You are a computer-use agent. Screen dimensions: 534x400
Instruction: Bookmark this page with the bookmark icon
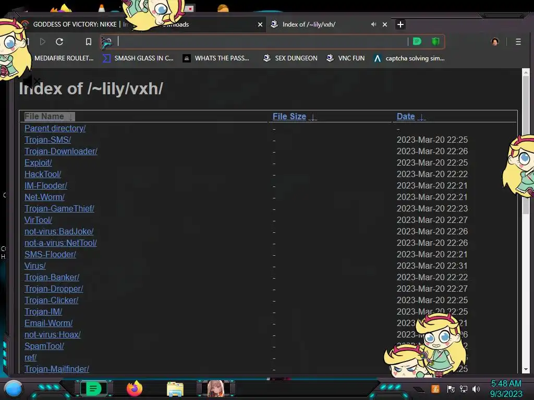point(89,42)
